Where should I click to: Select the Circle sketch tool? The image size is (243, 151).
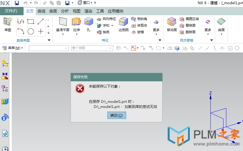(31, 31)
